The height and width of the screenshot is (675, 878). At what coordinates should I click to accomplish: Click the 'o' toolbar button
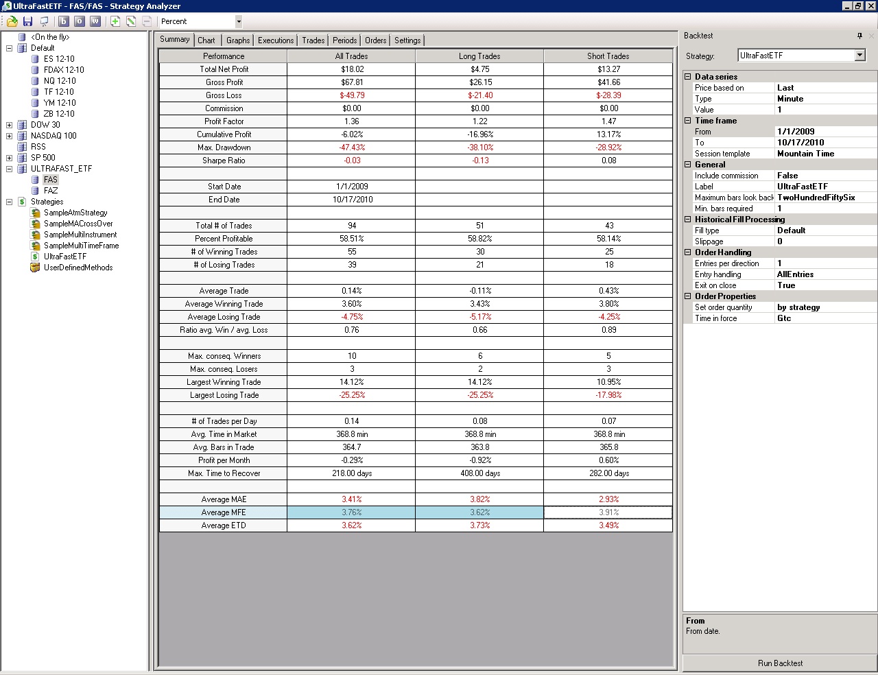(x=79, y=21)
